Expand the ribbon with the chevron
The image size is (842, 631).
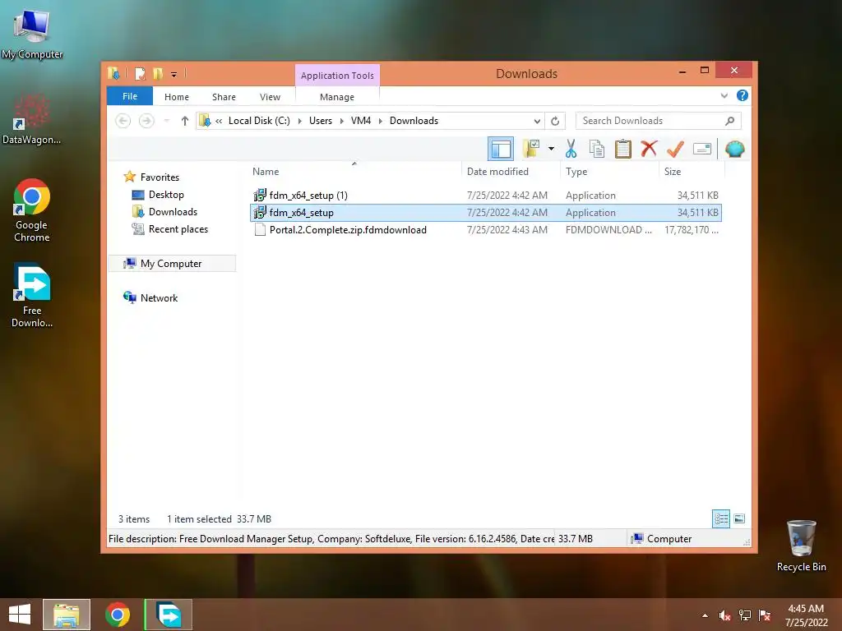point(724,95)
